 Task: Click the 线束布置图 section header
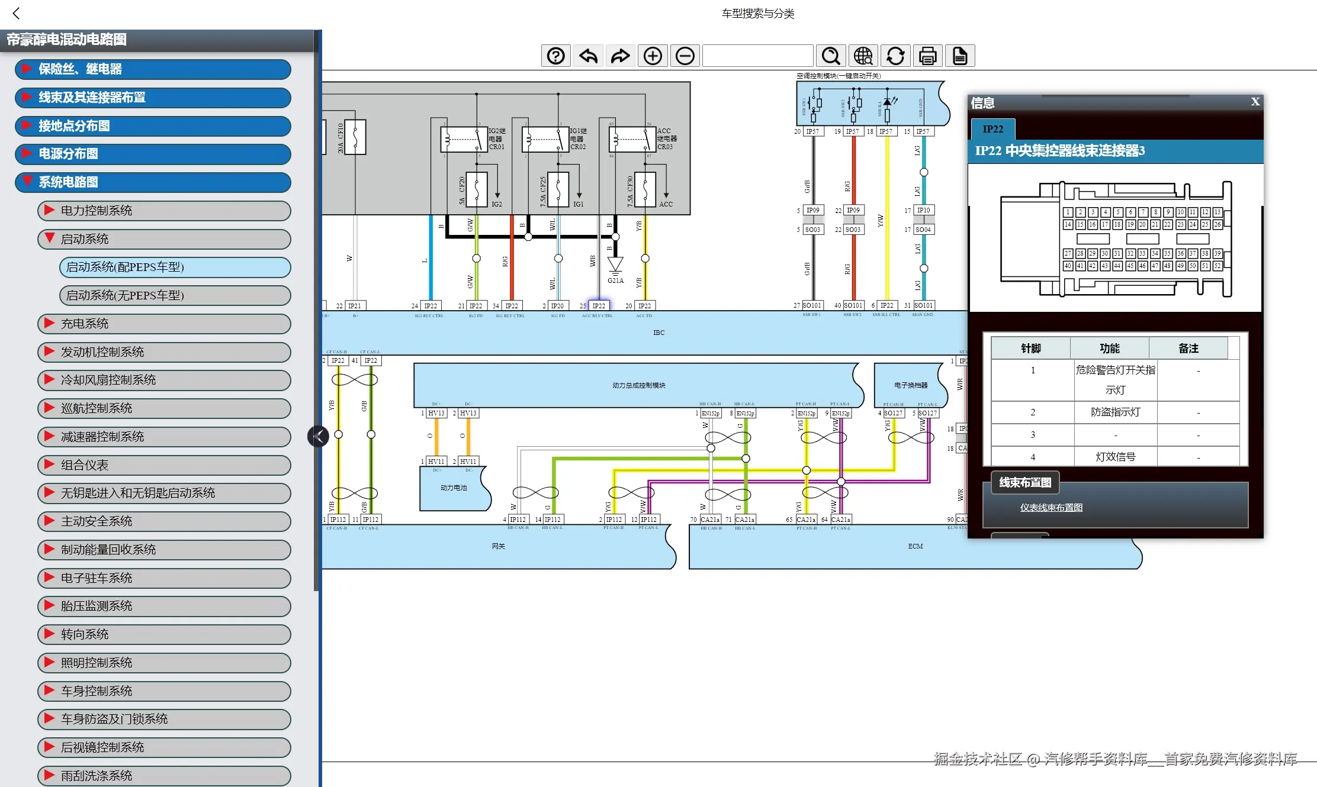[x=1025, y=483]
